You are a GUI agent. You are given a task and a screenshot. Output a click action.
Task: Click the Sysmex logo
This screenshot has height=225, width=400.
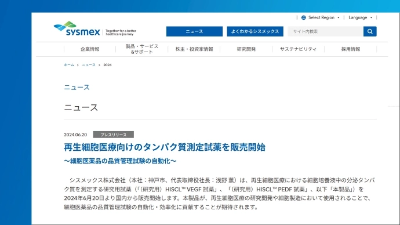[77, 28]
